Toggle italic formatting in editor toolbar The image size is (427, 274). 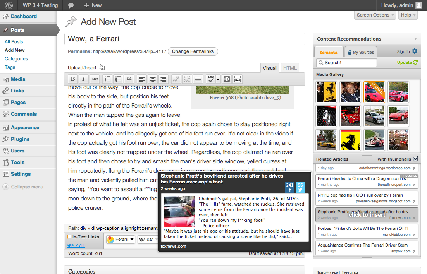point(84,79)
